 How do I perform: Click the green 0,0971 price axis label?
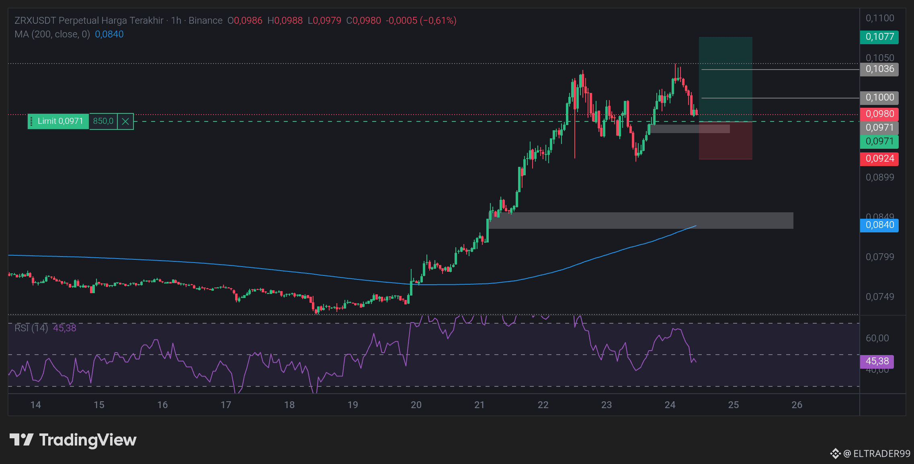pyautogui.click(x=879, y=142)
